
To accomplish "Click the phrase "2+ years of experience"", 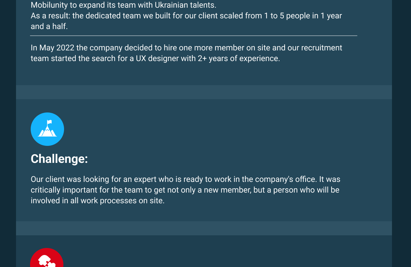I will tap(238, 58).
